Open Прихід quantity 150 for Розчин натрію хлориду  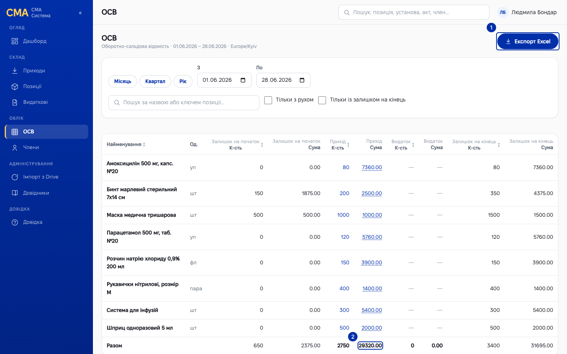coord(345,263)
